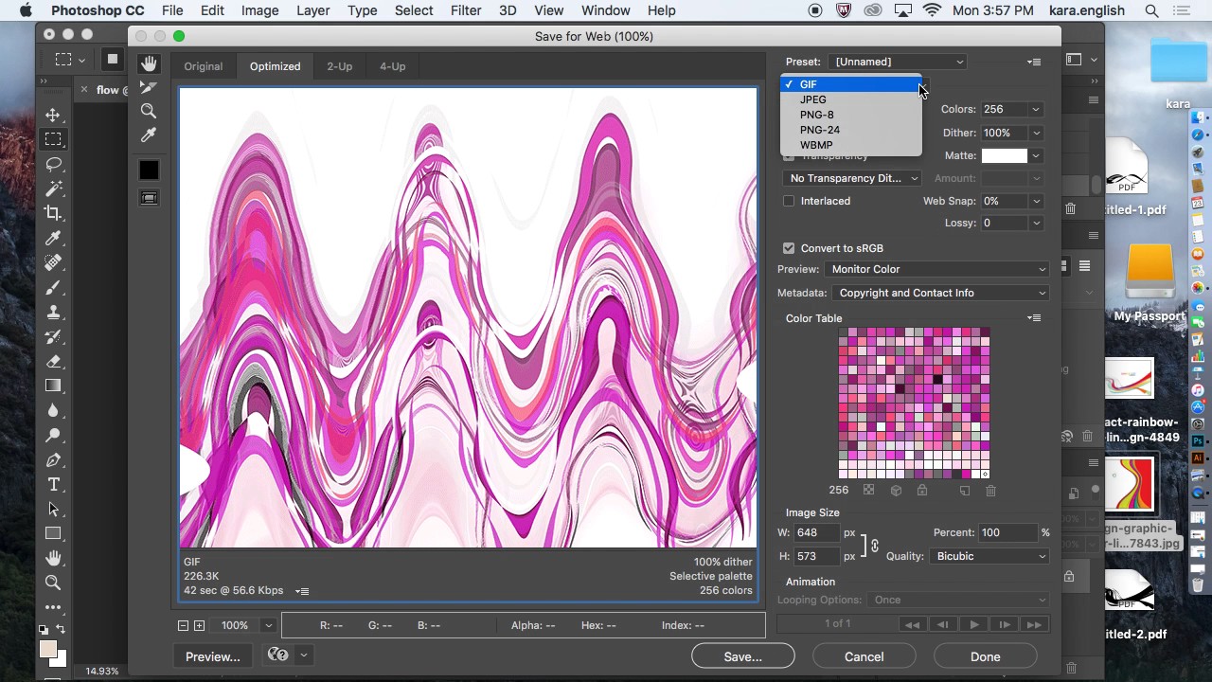Click the Save... button
This screenshot has width=1212, height=682.
click(743, 656)
